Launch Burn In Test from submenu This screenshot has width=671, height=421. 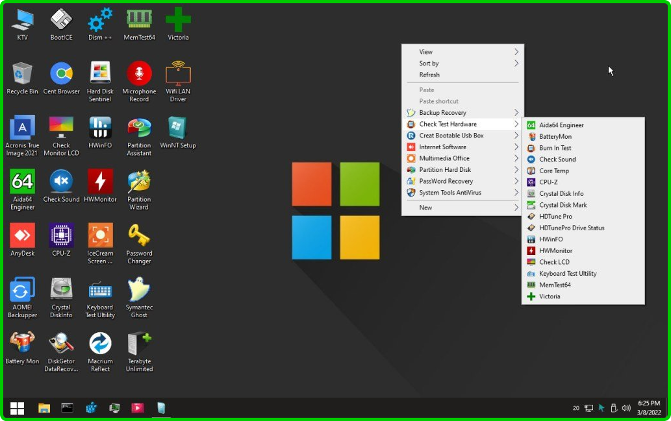click(583, 148)
